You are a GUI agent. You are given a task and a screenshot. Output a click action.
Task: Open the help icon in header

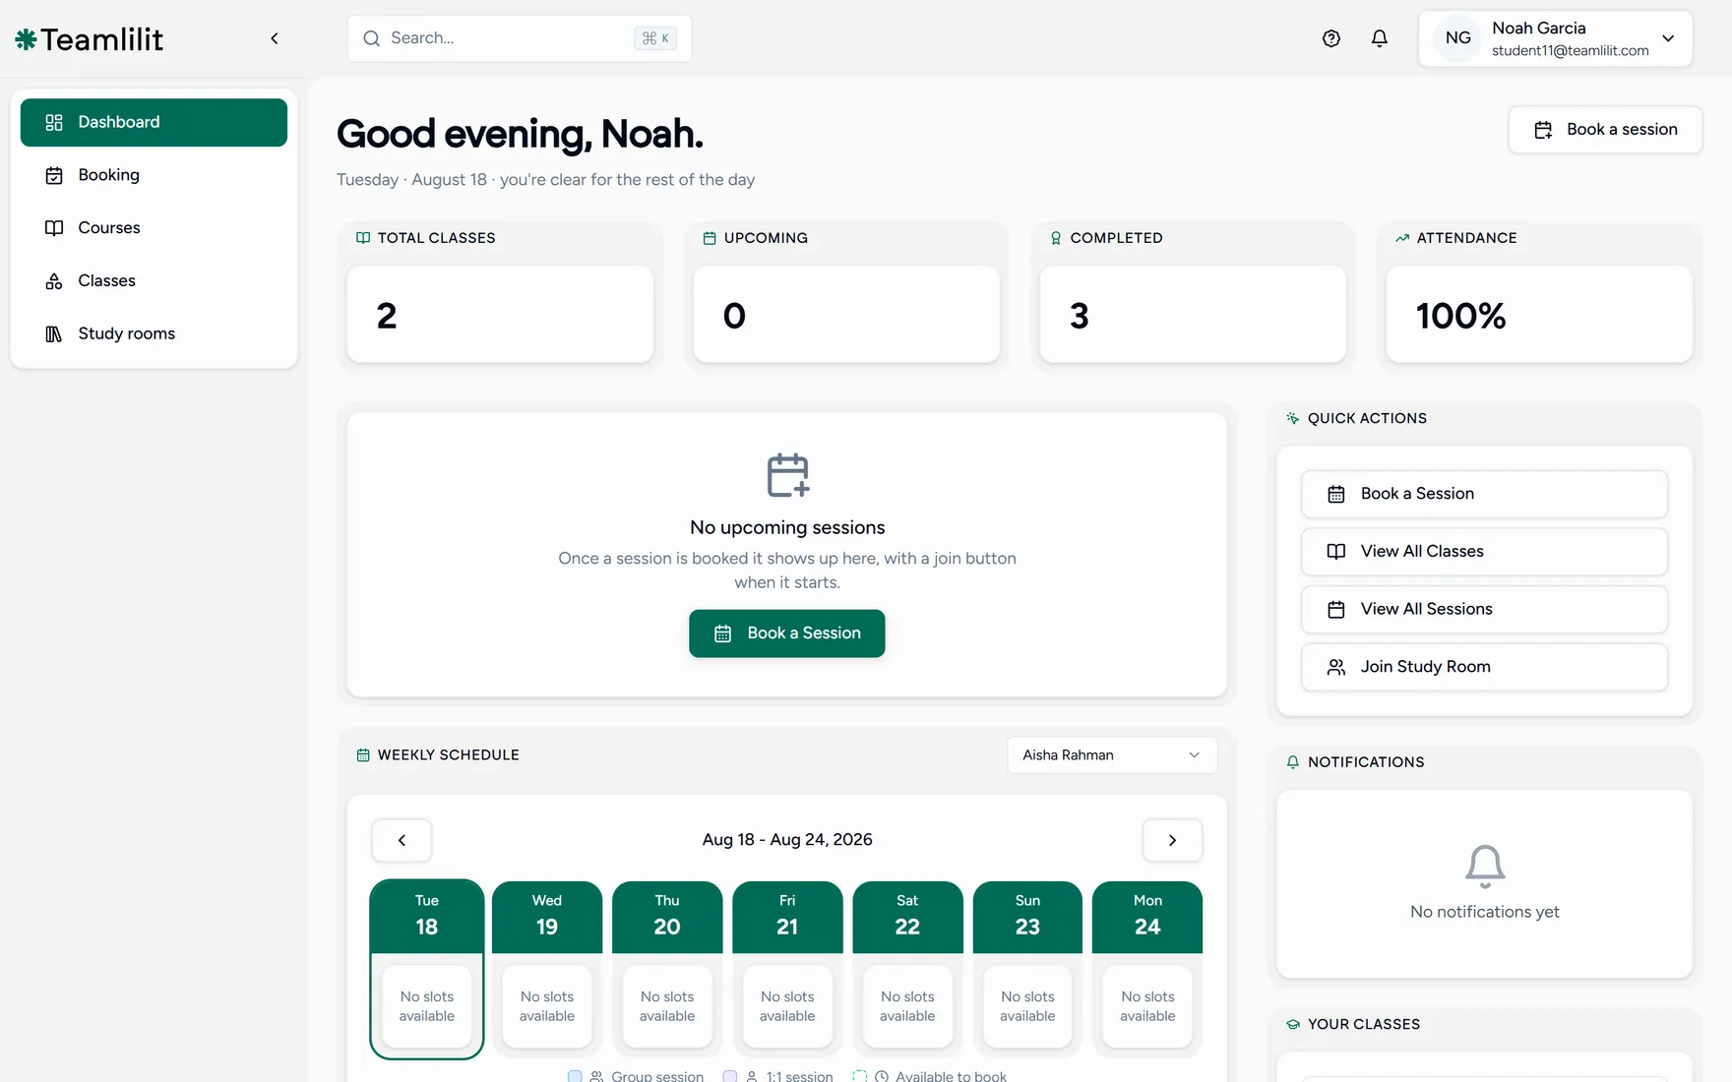(1331, 38)
